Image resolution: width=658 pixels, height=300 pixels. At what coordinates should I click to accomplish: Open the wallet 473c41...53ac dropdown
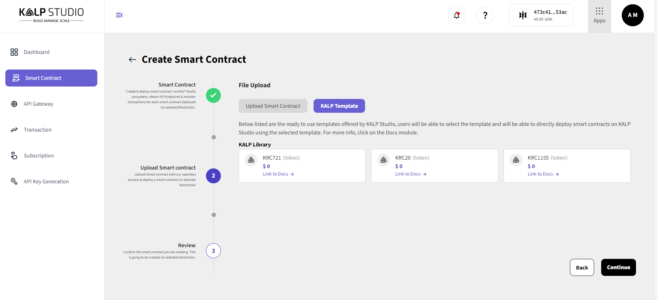(541, 15)
